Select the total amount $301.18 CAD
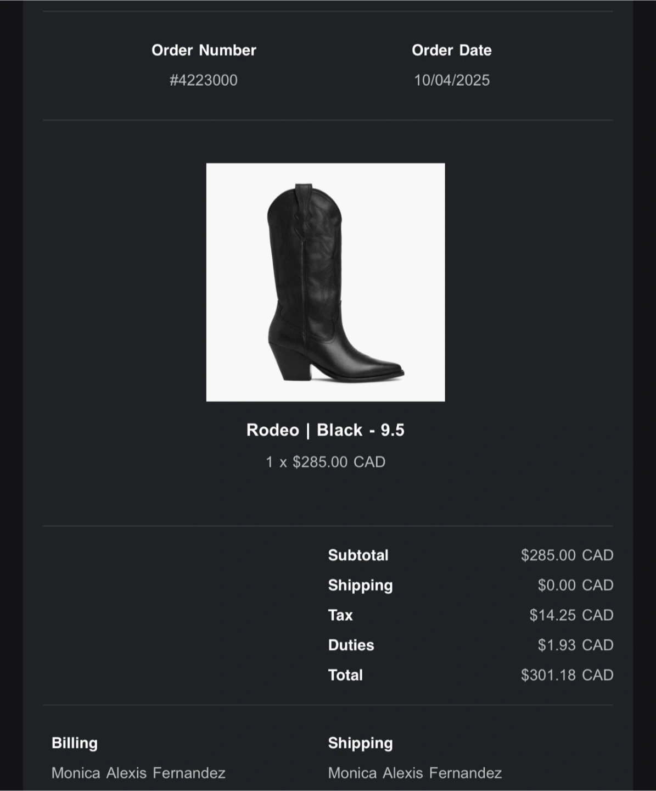The image size is (656, 791). 567,675
